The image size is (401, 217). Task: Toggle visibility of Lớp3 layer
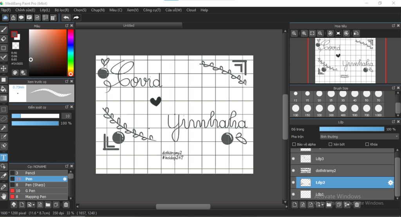click(x=293, y=159)
